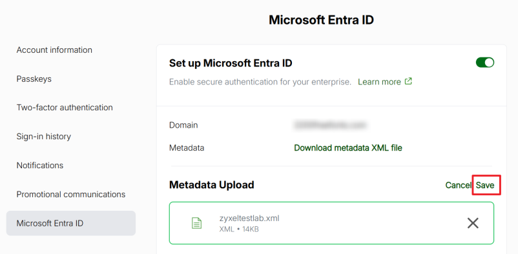View Sign-in history page
The width and height of the screenshot is (518, 254).
[x=44, y=137]
